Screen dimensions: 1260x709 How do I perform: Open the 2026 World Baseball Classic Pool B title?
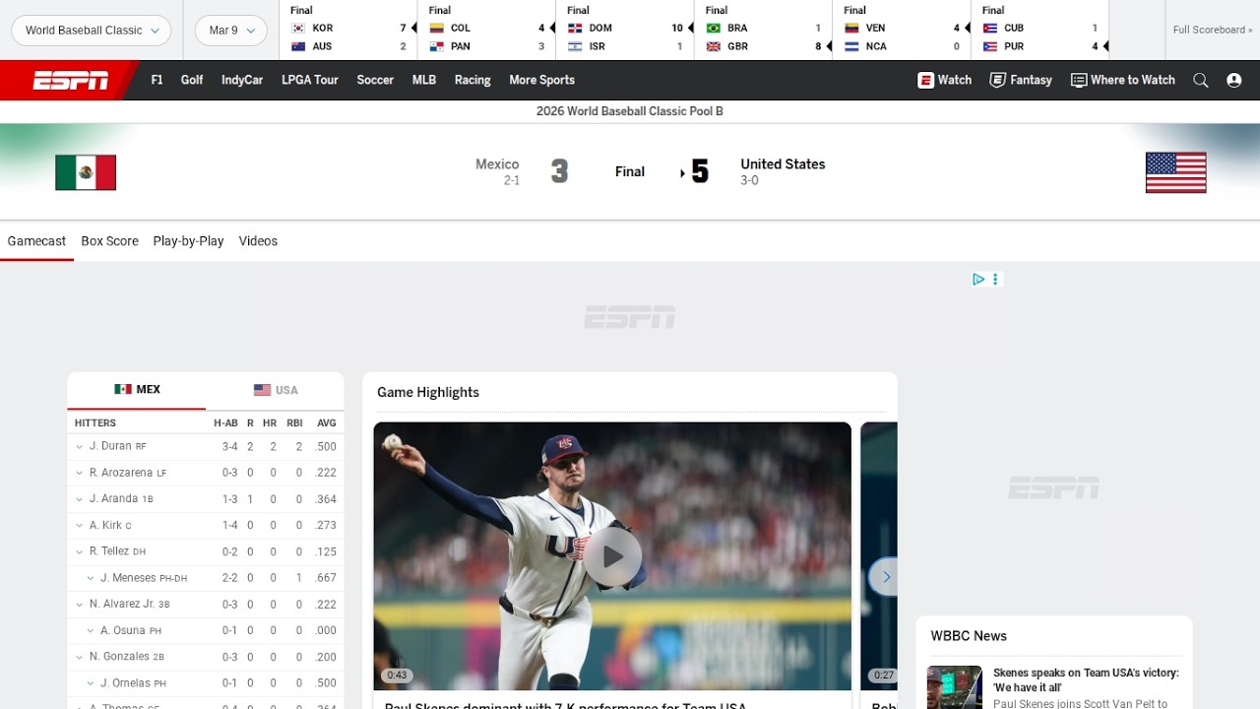(x=630, y=111)
